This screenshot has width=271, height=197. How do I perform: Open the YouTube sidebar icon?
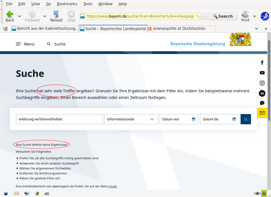pyautogui.click(x=262, y=73)
